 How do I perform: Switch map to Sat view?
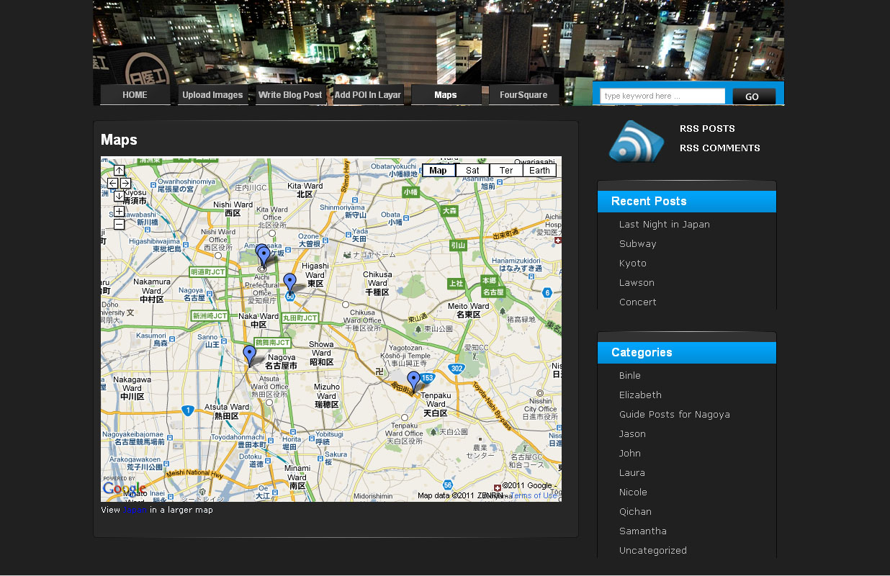[x=472, y=171]
